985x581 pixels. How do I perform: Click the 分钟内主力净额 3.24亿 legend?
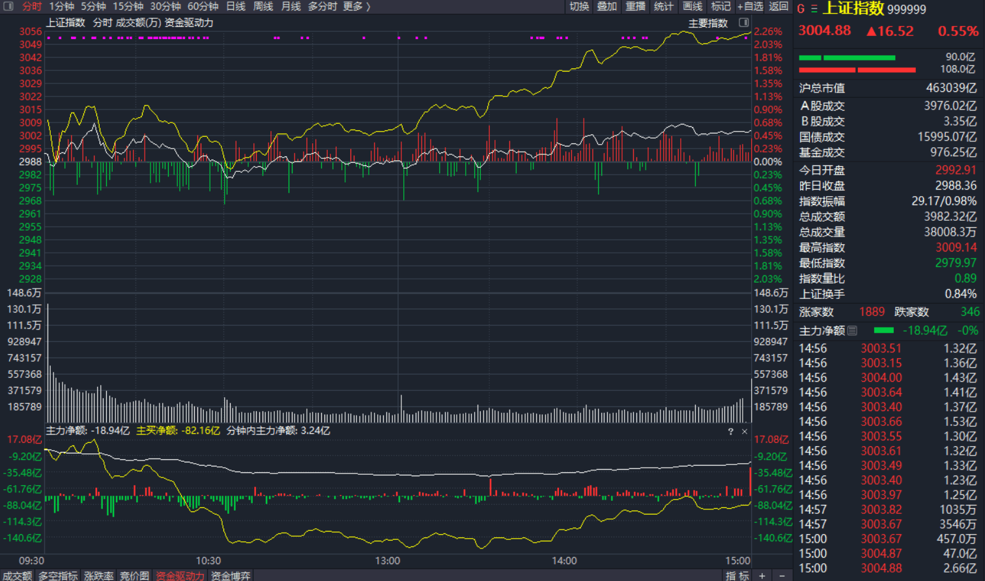click(278, 431)
